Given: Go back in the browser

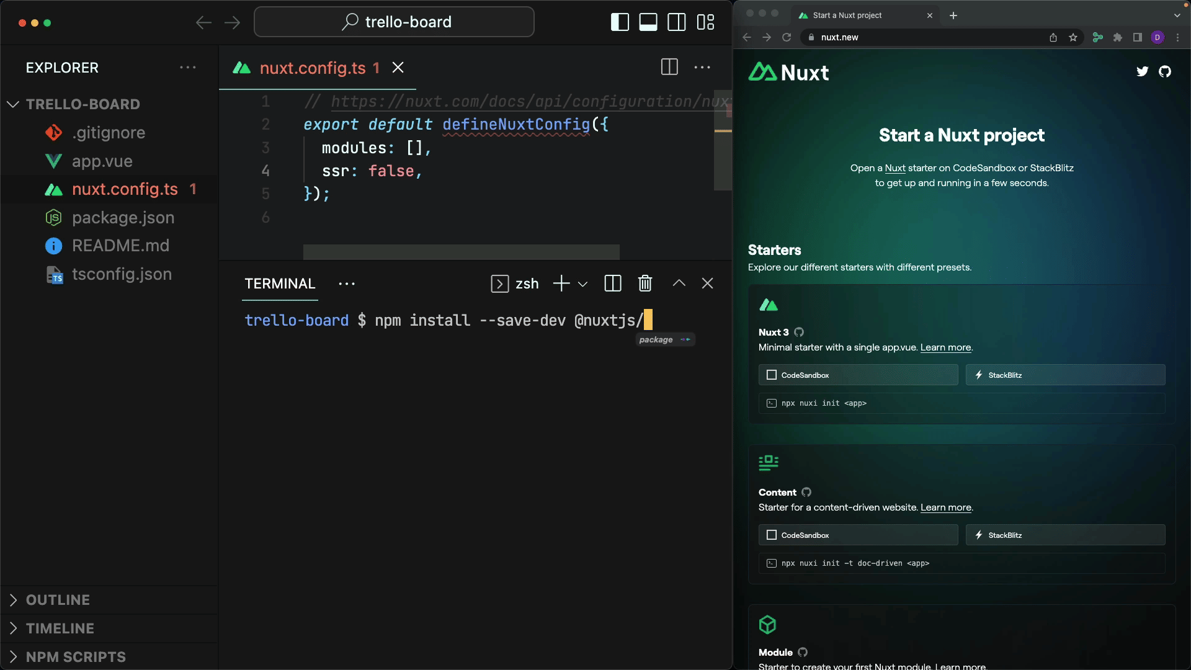Looking at the screenshot, I should [x=747, y=37].
